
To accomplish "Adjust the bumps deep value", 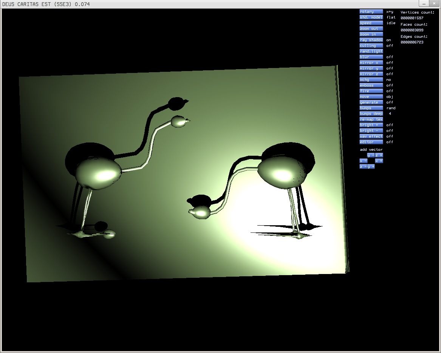I will click(370, 113).
